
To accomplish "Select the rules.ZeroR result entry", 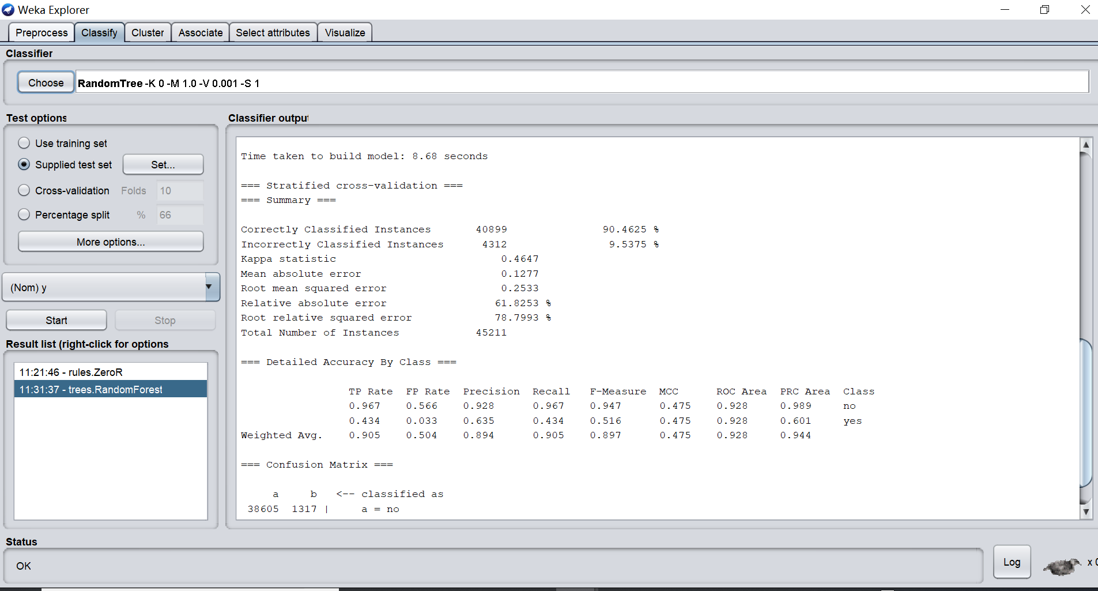I will pyautogui.click(x=111, y=372).
